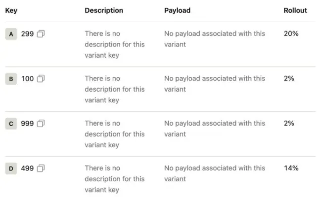
Task: Click the Rollout column header
Action: tap(295, 10)
